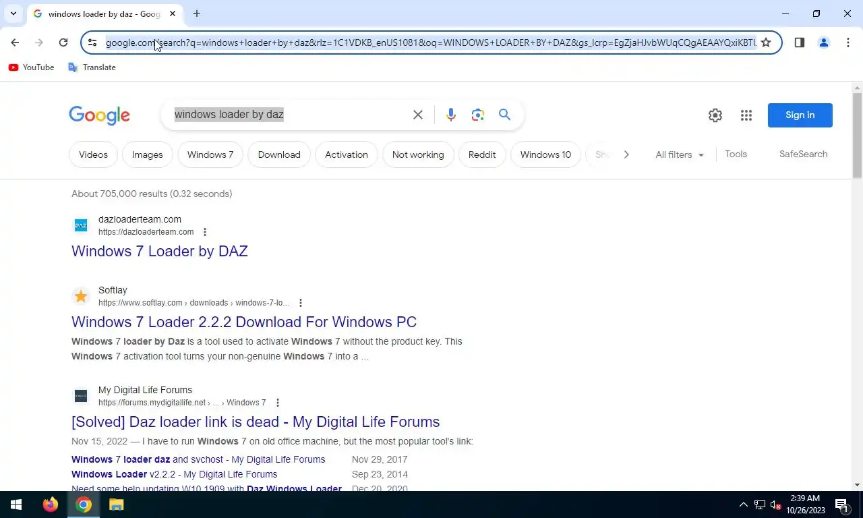Search by image with Google Lens
The height and width of the screenshot is (518, 863).
pos(478,115)
